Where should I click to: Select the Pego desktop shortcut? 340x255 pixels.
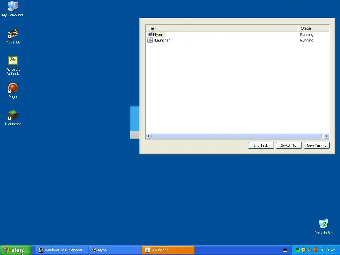click(x=13, y=91)
